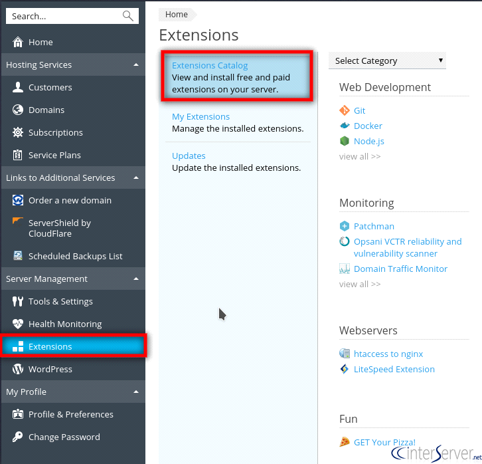Collapse the Hosting Services section

pyautogui.click(x=136, y=65)
